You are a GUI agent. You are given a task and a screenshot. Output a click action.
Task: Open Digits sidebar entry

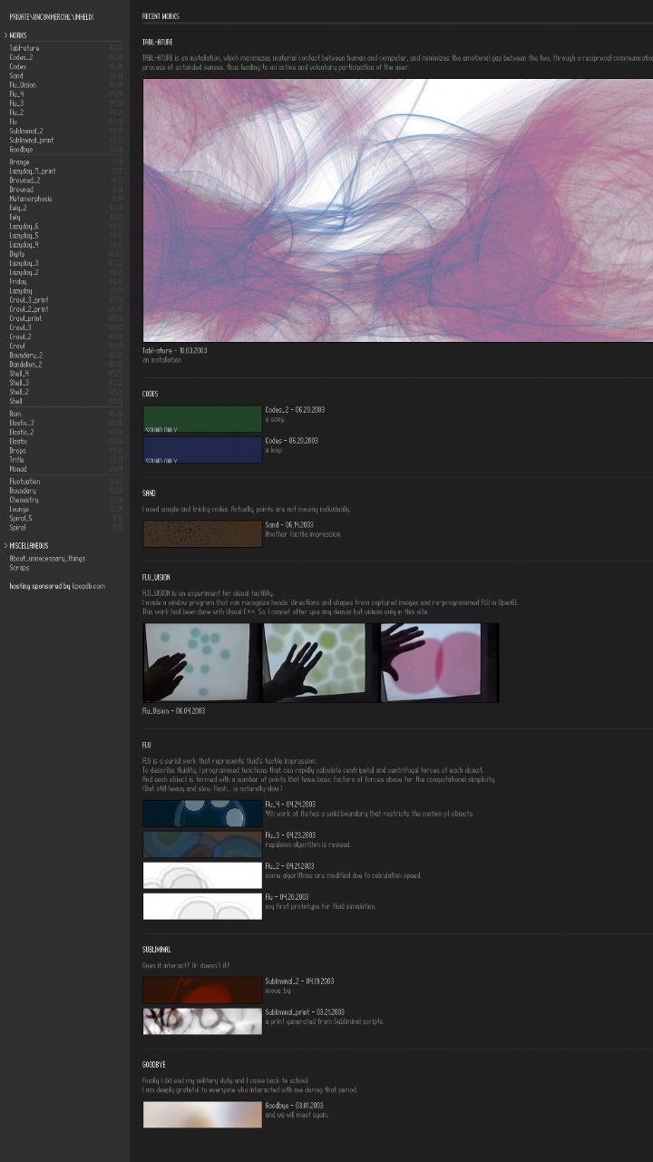pos(17,254)
